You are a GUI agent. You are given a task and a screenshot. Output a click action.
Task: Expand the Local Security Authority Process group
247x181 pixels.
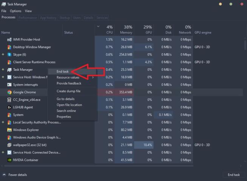[x=3, y=122]
